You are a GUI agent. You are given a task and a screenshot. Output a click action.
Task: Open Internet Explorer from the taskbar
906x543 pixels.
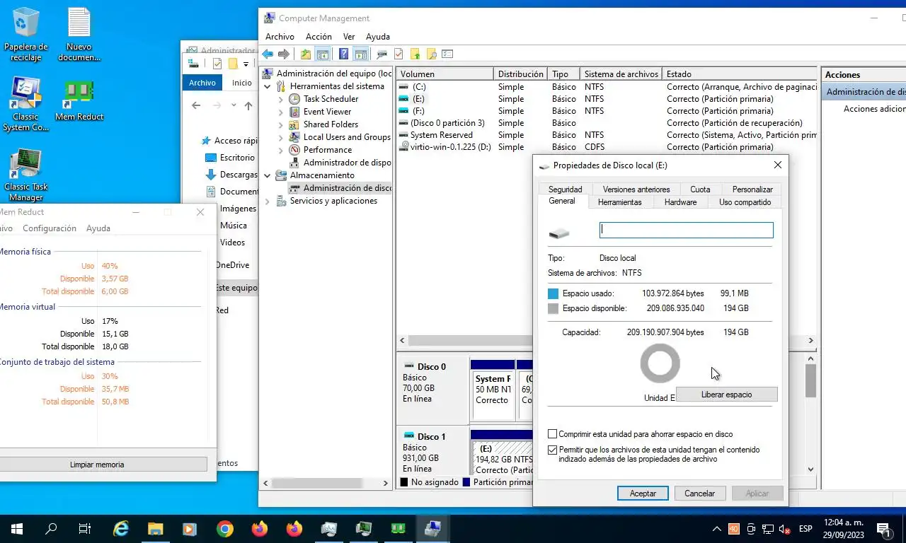[122, 528]
